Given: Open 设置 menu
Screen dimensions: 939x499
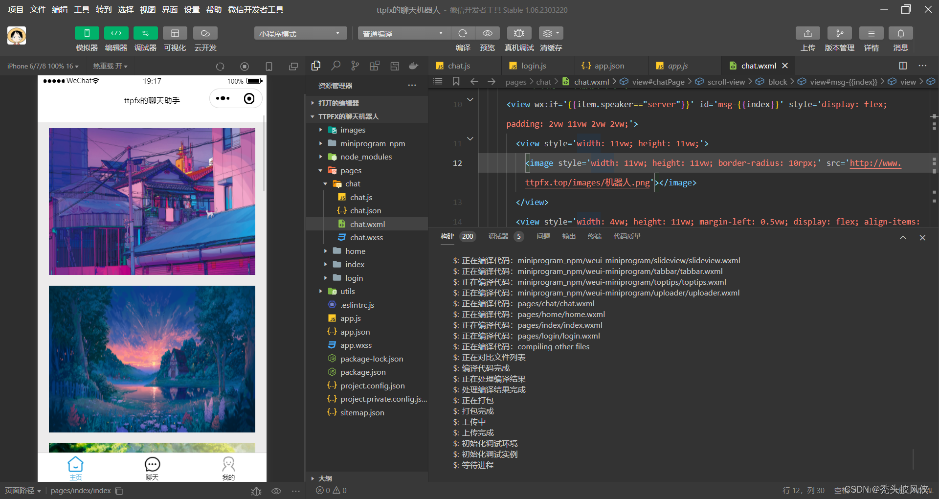Looking at the screenshot, I should point(192,10).
